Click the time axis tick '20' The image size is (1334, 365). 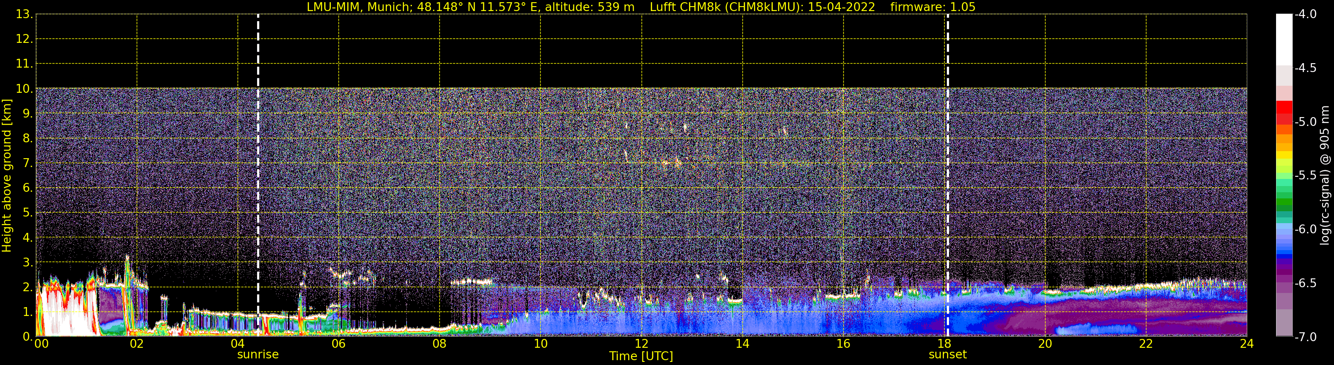pos(1045,344)
